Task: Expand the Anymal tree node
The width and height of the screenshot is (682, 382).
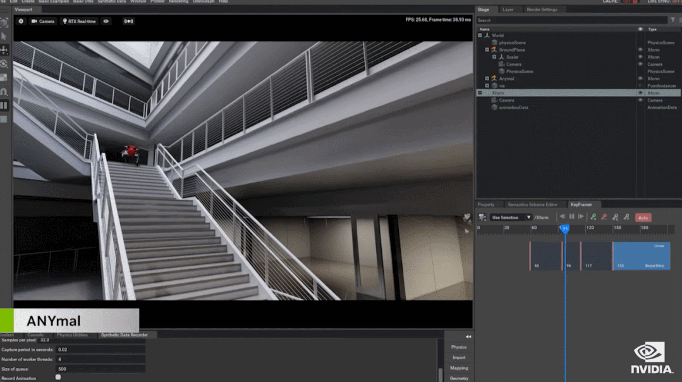Action: (487, 78)
